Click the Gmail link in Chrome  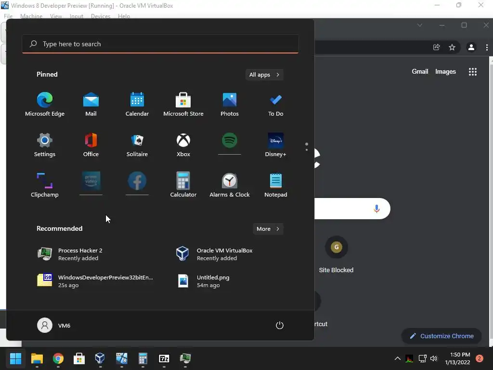coord(420,71)
